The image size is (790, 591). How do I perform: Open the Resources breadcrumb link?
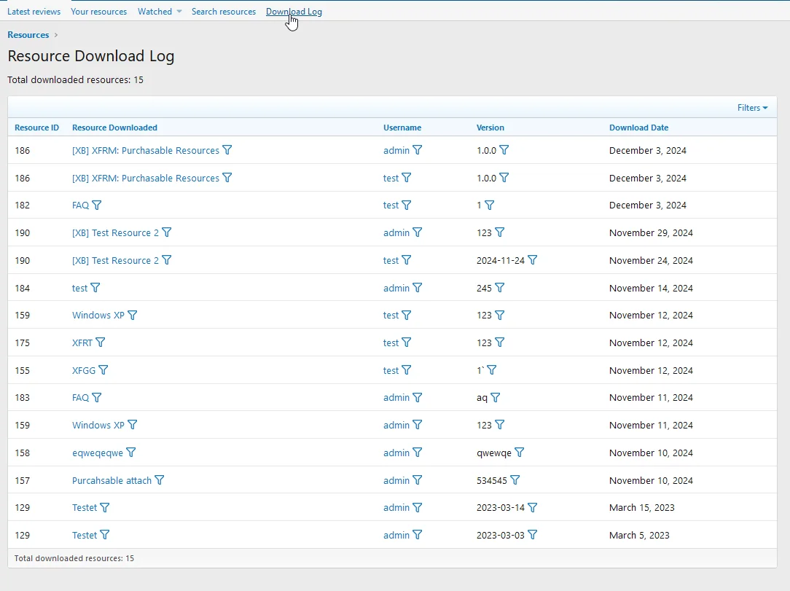pos(28,34)
